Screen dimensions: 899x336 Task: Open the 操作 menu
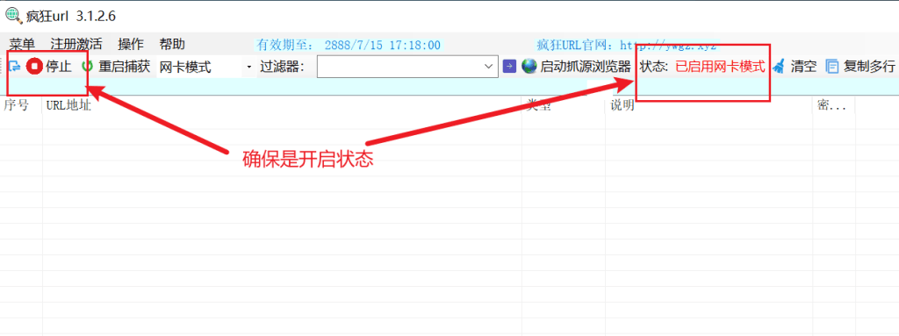point(131,45)
